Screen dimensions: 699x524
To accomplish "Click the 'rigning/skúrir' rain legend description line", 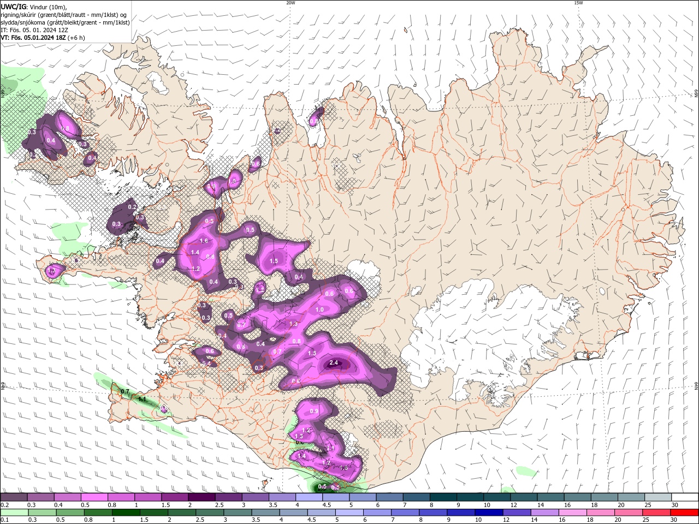I will [x=64, y=15].
